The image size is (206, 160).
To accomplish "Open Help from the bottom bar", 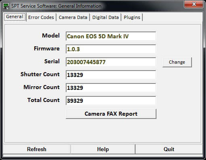I will coord(103,149).
